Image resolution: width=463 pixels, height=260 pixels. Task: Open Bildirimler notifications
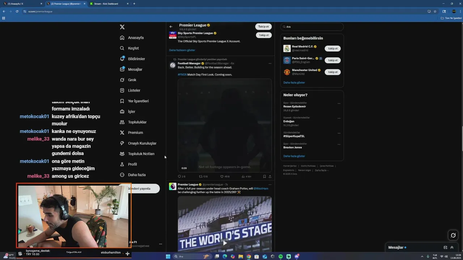(x=132, y=59)
